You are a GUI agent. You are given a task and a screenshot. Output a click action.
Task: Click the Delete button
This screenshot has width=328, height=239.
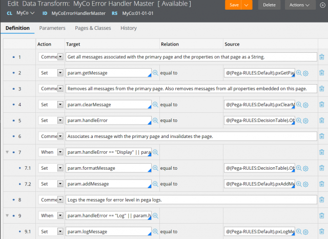269,5
